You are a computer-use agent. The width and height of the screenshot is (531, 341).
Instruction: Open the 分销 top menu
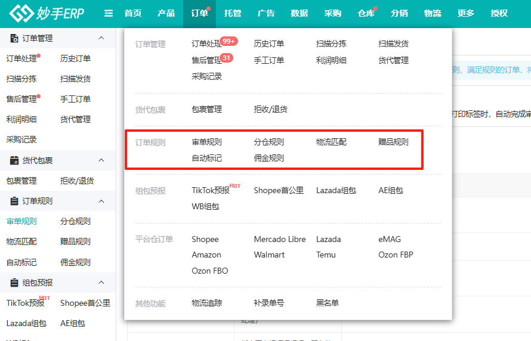coord(399,13)
